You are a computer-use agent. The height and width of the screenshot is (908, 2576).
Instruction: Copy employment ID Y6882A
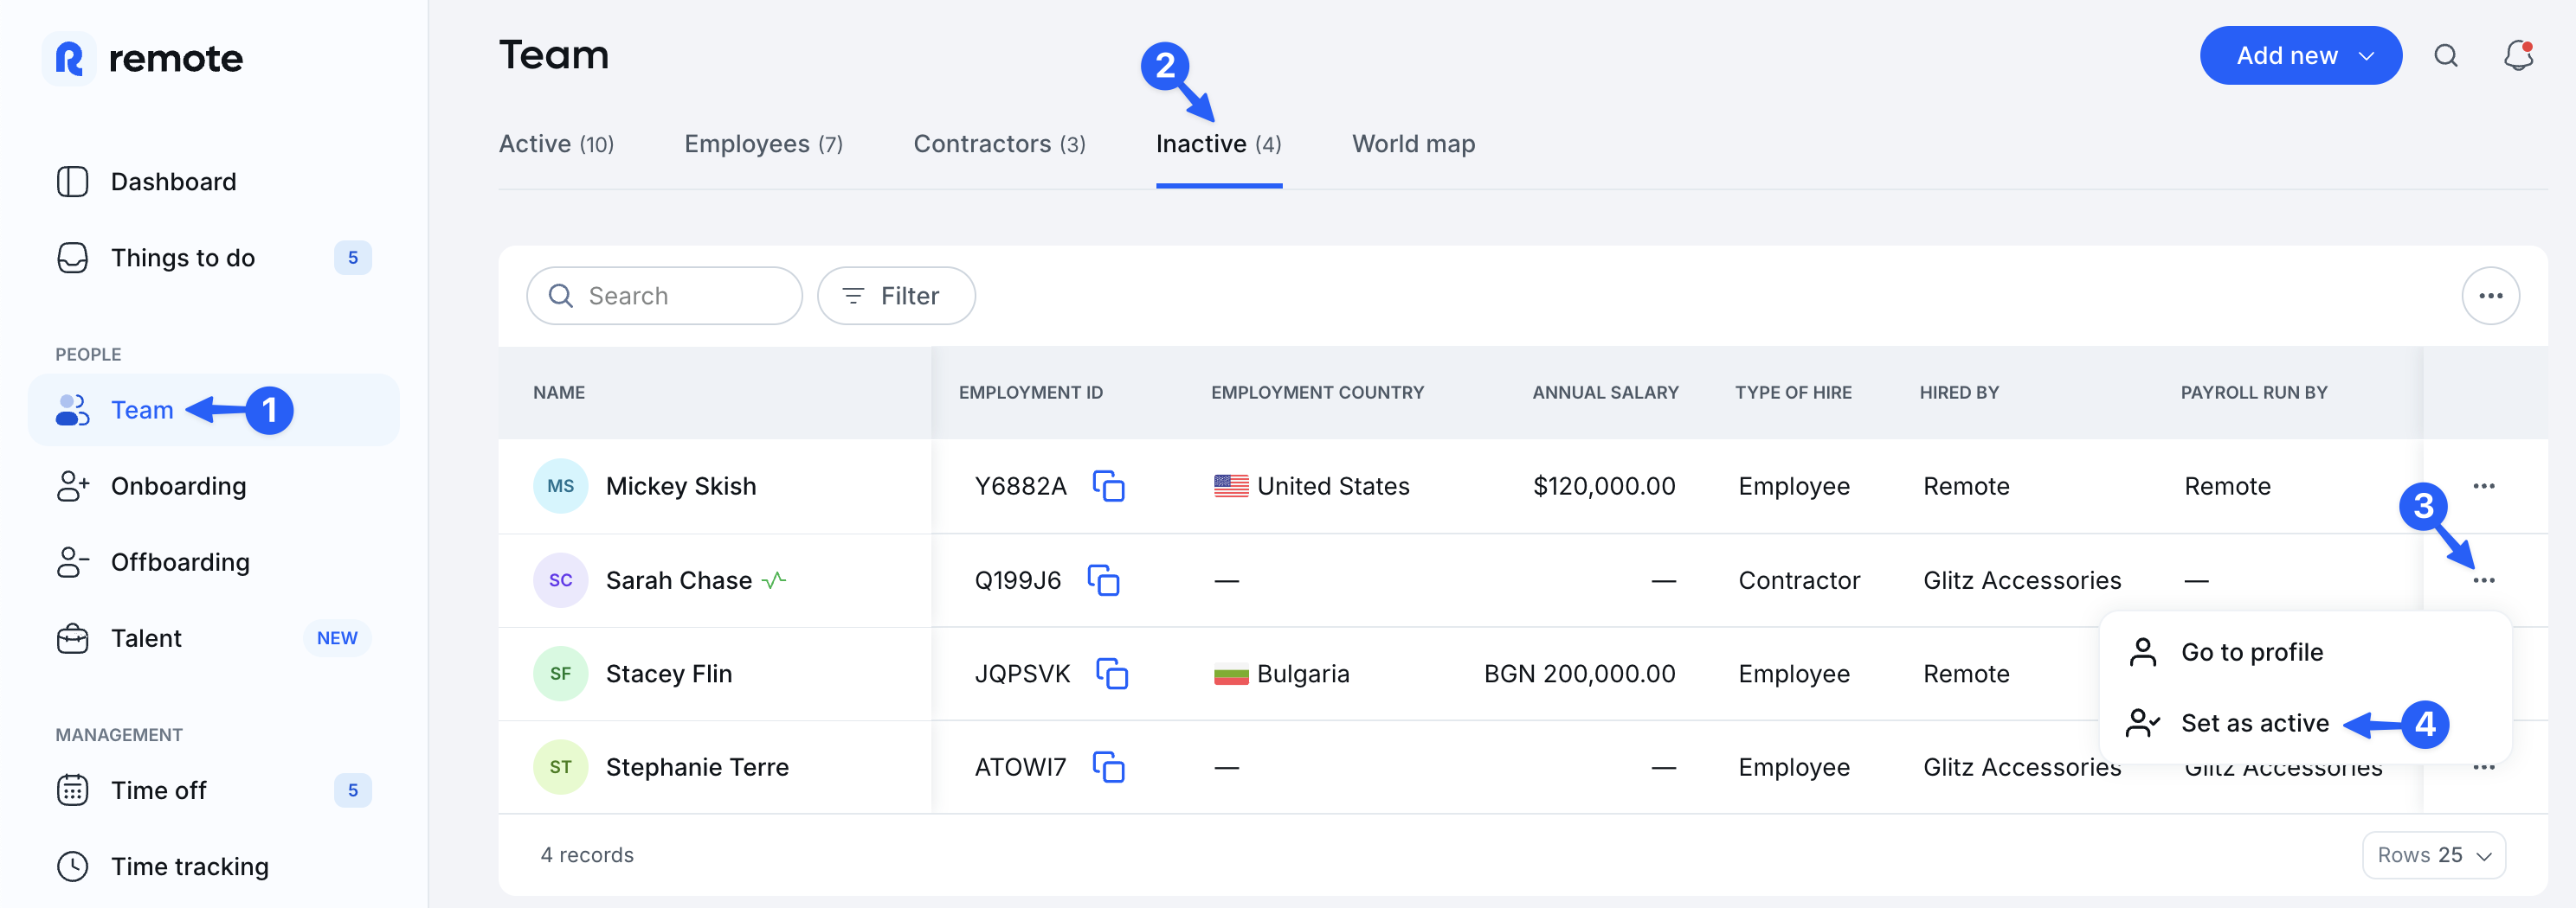(1109, 487)
